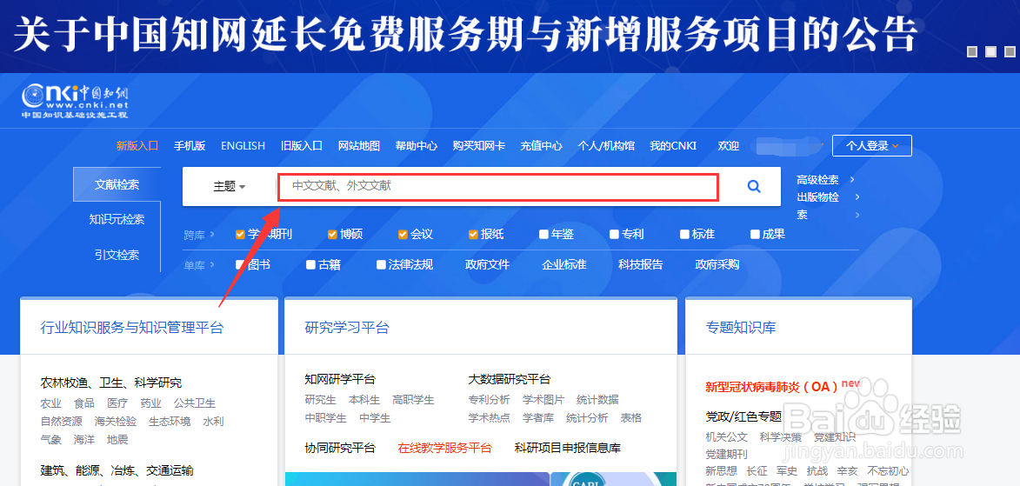The image size is (1020, 486).
Task: Open 企业标准 database link
Action: (x=564, y=265)
